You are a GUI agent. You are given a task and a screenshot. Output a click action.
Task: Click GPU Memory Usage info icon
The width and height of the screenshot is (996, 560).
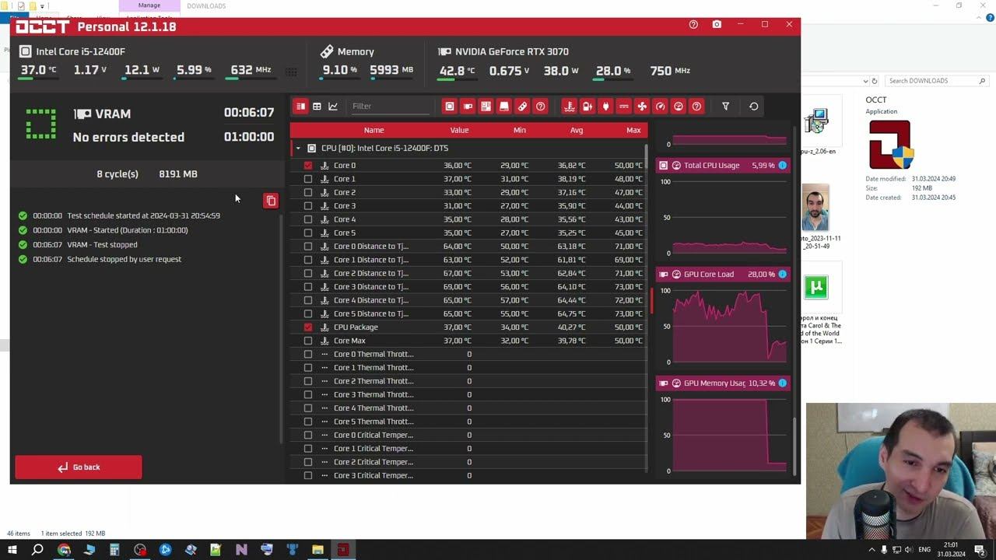tap(782, 383)
